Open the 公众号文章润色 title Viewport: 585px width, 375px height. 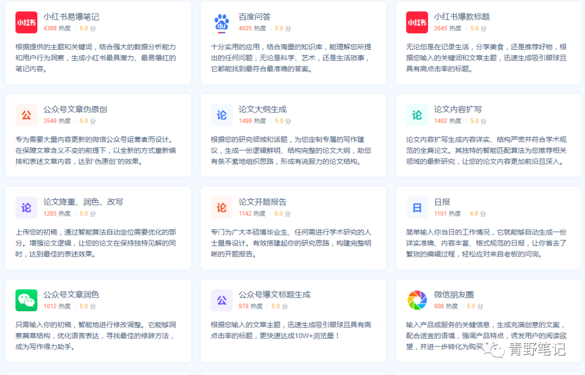[x=71, y=294]
